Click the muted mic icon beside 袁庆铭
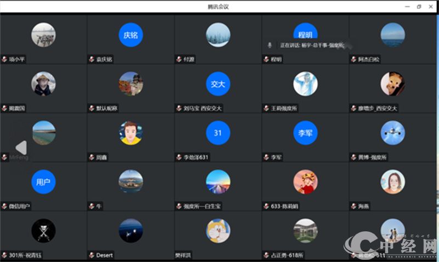Screen dimensions: 439x262 [x=91, y=59]
